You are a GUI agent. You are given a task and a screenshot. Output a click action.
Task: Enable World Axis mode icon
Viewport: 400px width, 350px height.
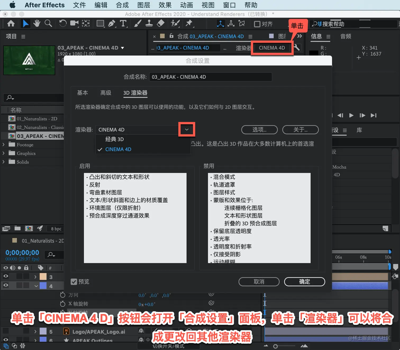[231, 24]
